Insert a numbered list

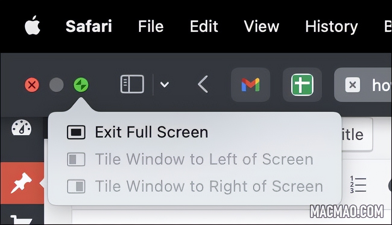point(358,185)
